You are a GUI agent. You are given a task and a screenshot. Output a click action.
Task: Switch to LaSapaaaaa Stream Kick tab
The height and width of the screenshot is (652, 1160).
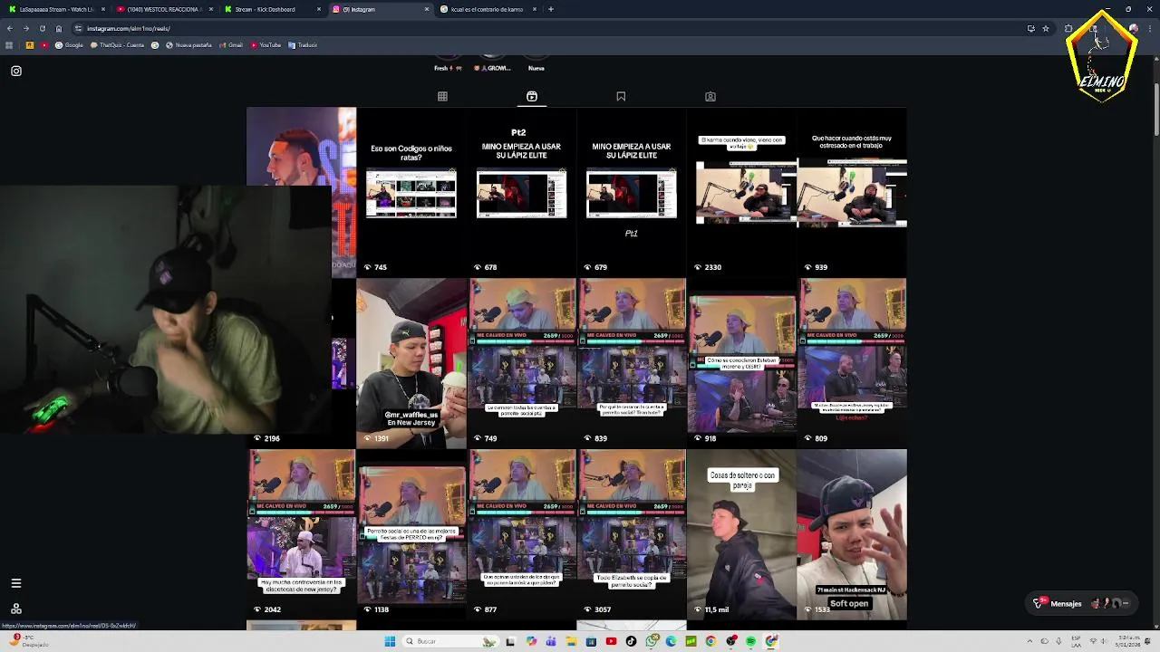click(56, 9)
